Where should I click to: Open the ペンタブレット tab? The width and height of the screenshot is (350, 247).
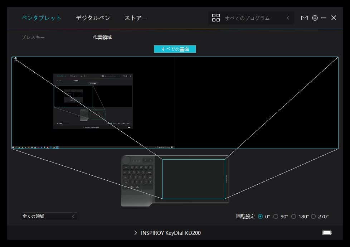tap(41, 18)
